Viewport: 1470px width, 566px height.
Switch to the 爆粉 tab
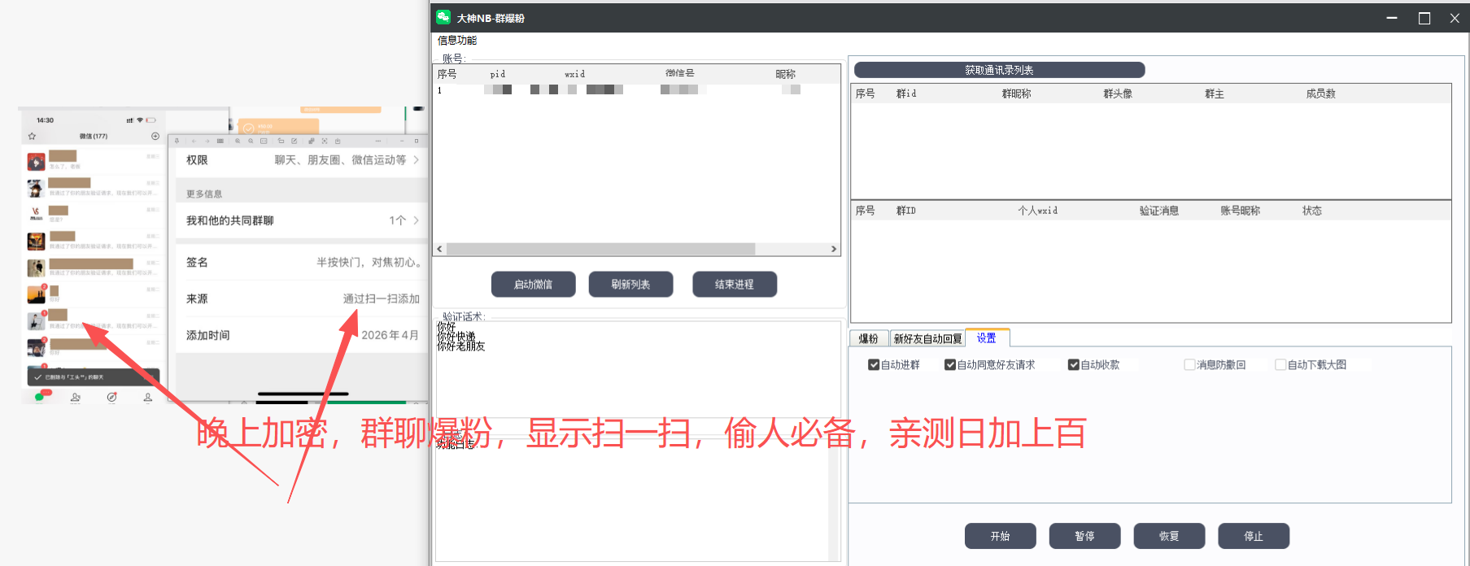(x=869, y=338)
